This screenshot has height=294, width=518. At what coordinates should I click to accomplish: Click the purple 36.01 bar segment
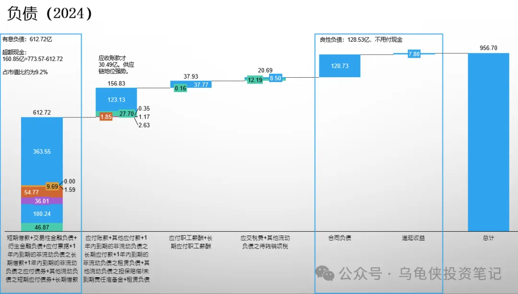pyautogui.click(x=42, y=201)
